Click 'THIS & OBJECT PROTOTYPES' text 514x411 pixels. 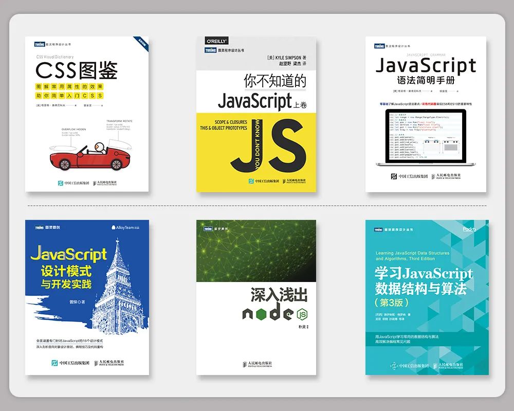(224, 128)
